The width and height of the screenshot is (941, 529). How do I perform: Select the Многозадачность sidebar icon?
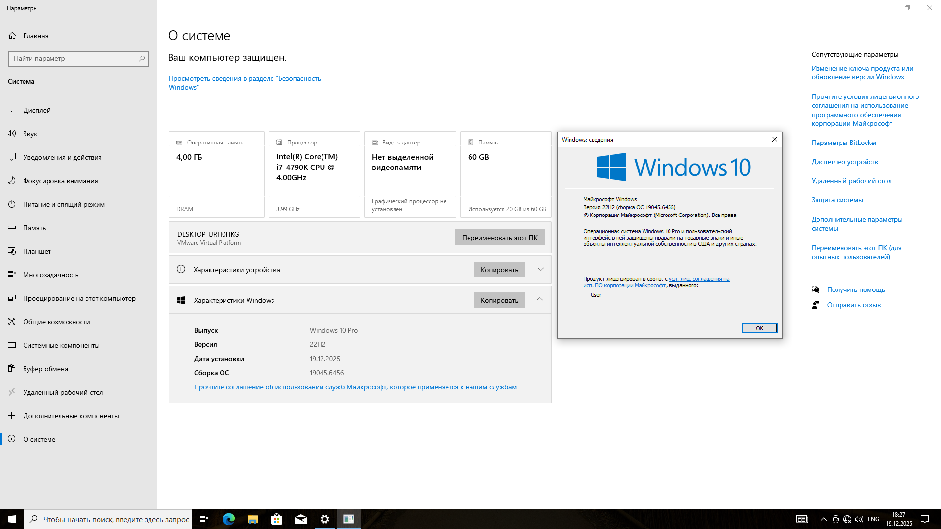tap(12, 274)
